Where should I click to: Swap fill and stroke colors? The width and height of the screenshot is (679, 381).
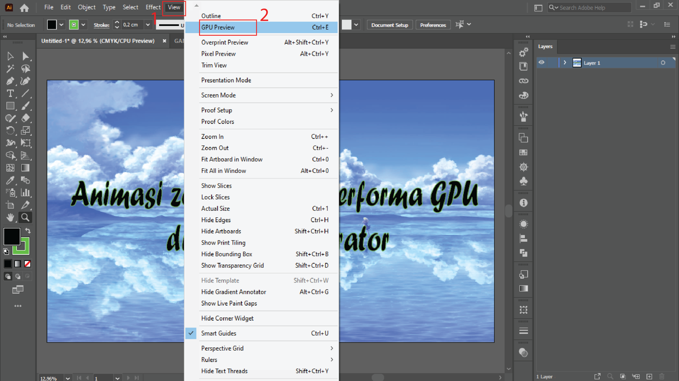click(28, 231)
